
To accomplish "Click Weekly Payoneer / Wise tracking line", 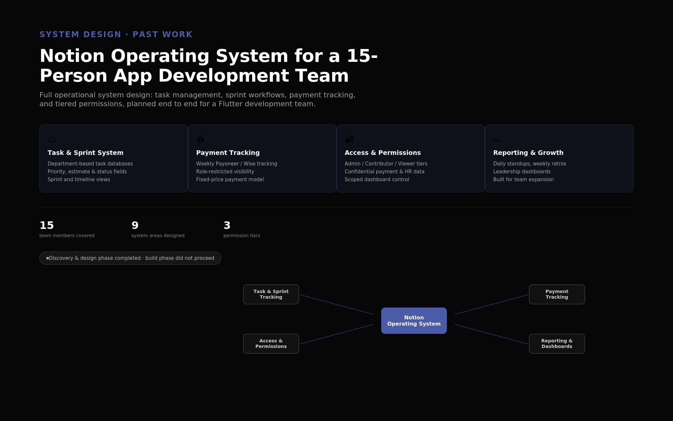I will point(237,164).
